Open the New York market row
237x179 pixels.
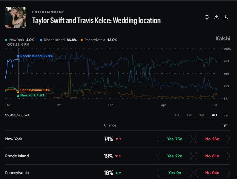coord(118,139)
